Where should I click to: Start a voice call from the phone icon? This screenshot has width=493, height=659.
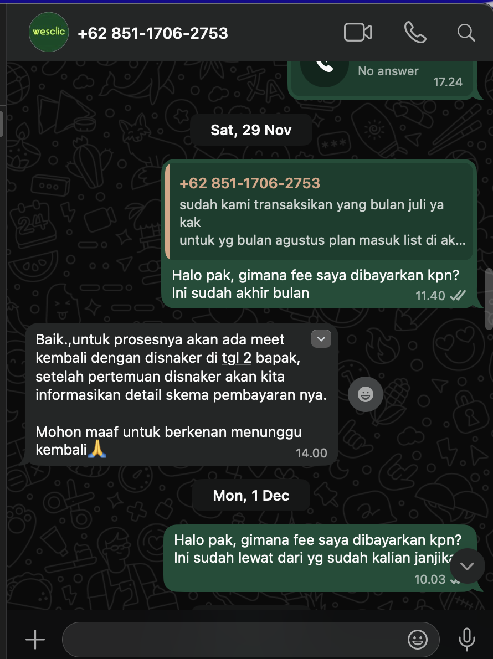[x=415, y=32]
